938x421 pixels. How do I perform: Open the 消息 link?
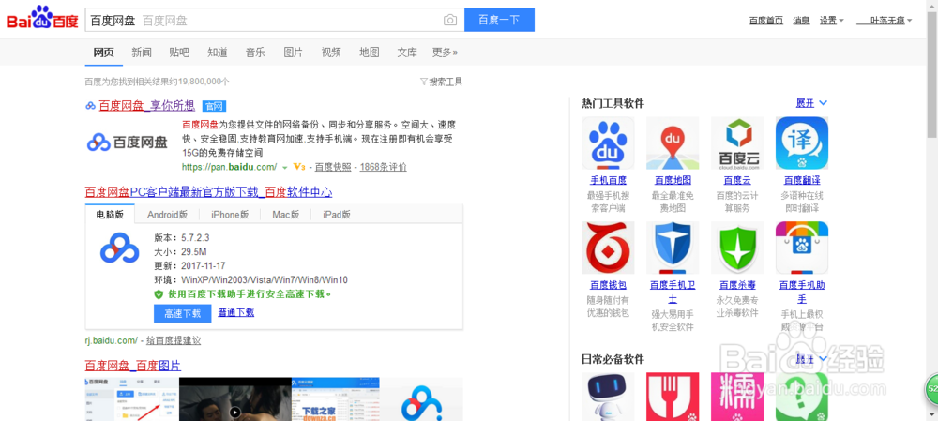(802, 21)
